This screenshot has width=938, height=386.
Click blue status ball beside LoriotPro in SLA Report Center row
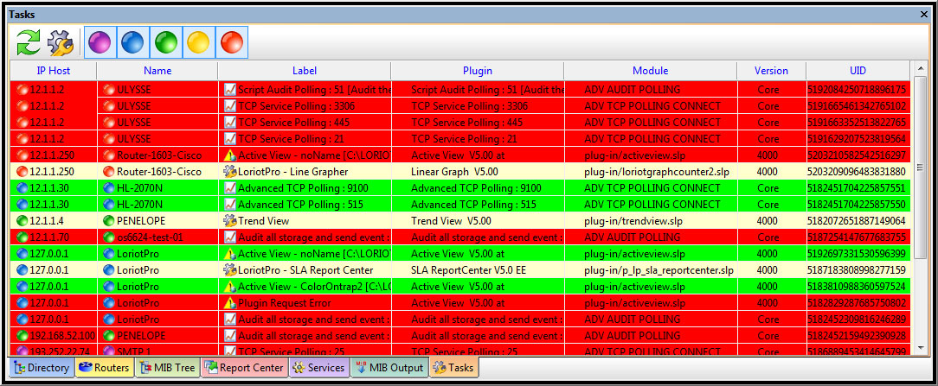point(109,269)
